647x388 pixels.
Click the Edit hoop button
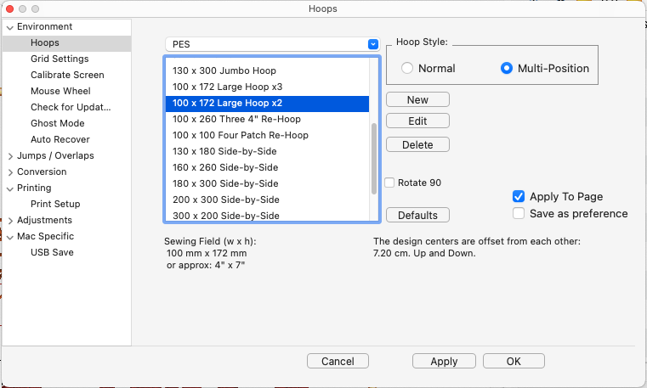pyautogui.click(x=417, y=121)
